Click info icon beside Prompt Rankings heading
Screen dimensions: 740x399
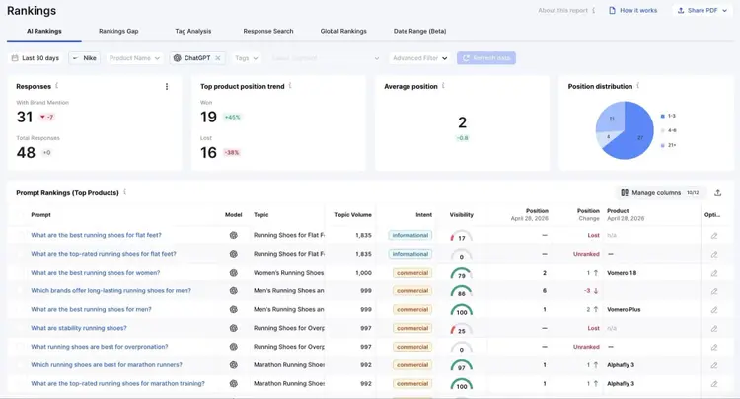click(x=125, y=192)
